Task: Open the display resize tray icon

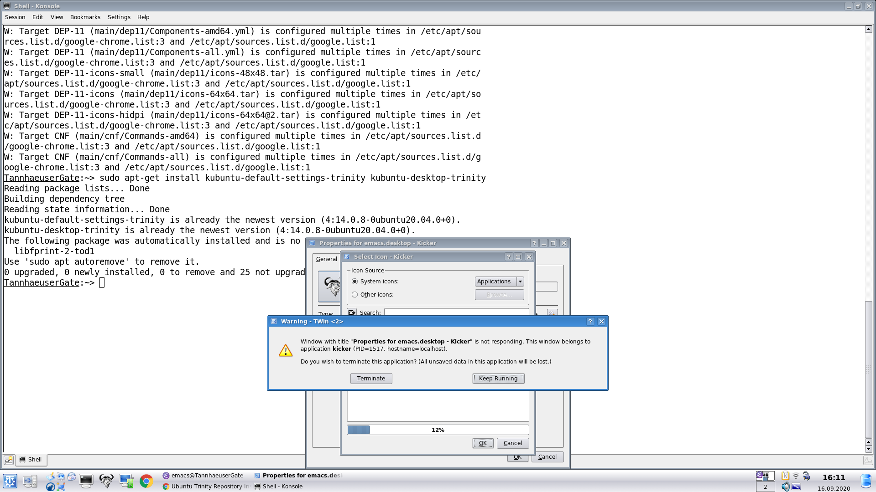Action: point(796,487)
